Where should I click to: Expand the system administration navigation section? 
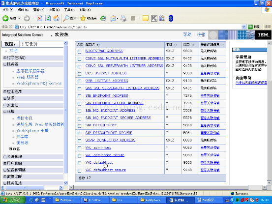[x=5, y=156]
